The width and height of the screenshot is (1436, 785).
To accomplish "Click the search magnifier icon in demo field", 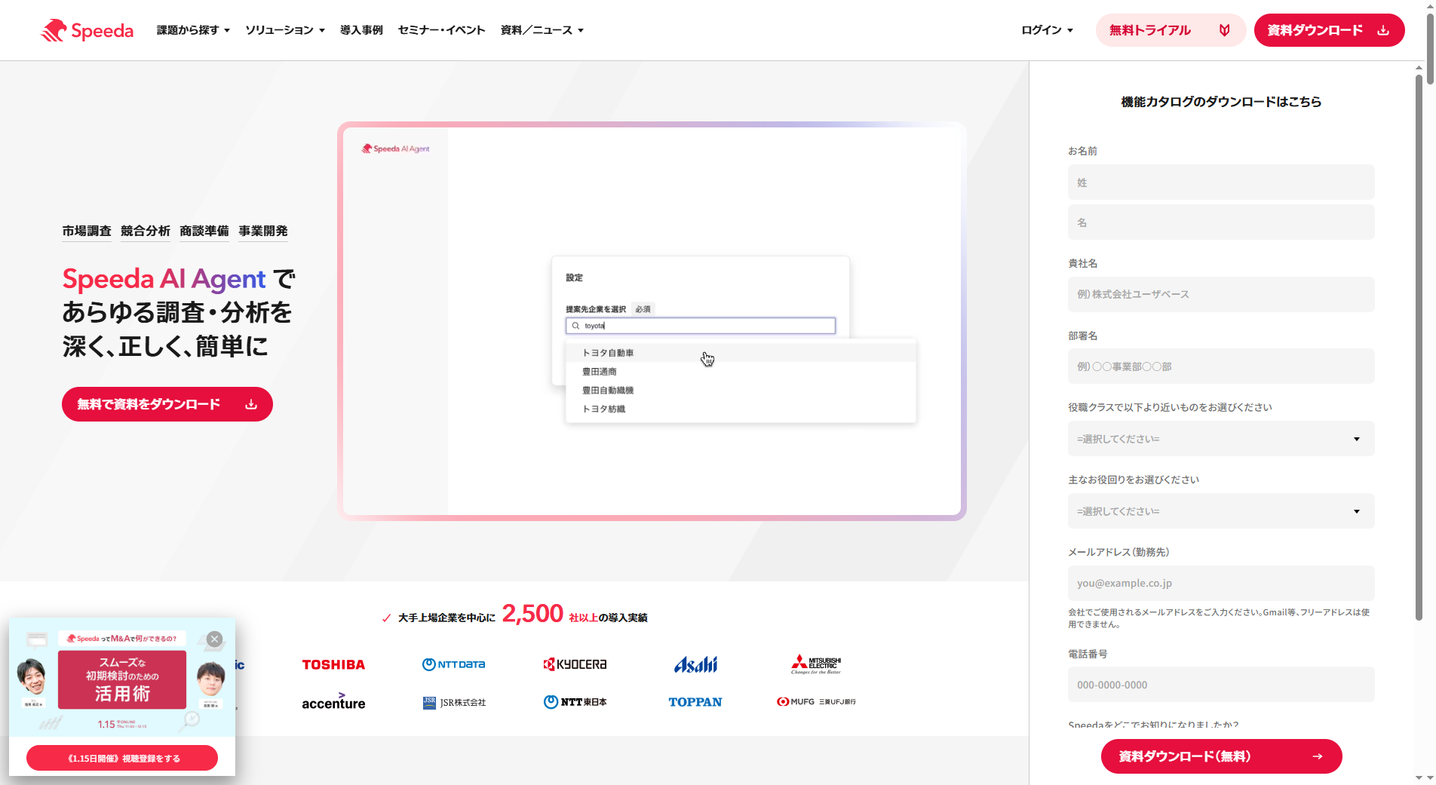I will click(x=575, y=326).
